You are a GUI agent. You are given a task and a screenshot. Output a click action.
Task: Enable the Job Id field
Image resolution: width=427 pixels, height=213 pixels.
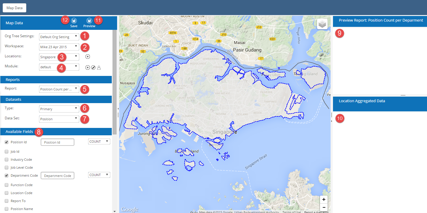(7, 152)
